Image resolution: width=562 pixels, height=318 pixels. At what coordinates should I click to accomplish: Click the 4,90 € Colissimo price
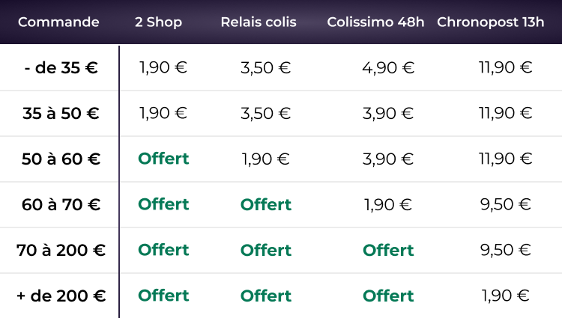point(387,68)
